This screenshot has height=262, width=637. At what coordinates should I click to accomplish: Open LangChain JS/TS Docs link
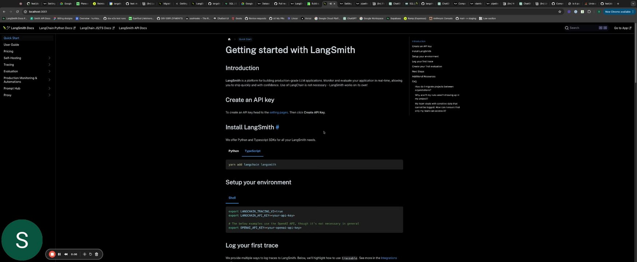click(97, 28)
